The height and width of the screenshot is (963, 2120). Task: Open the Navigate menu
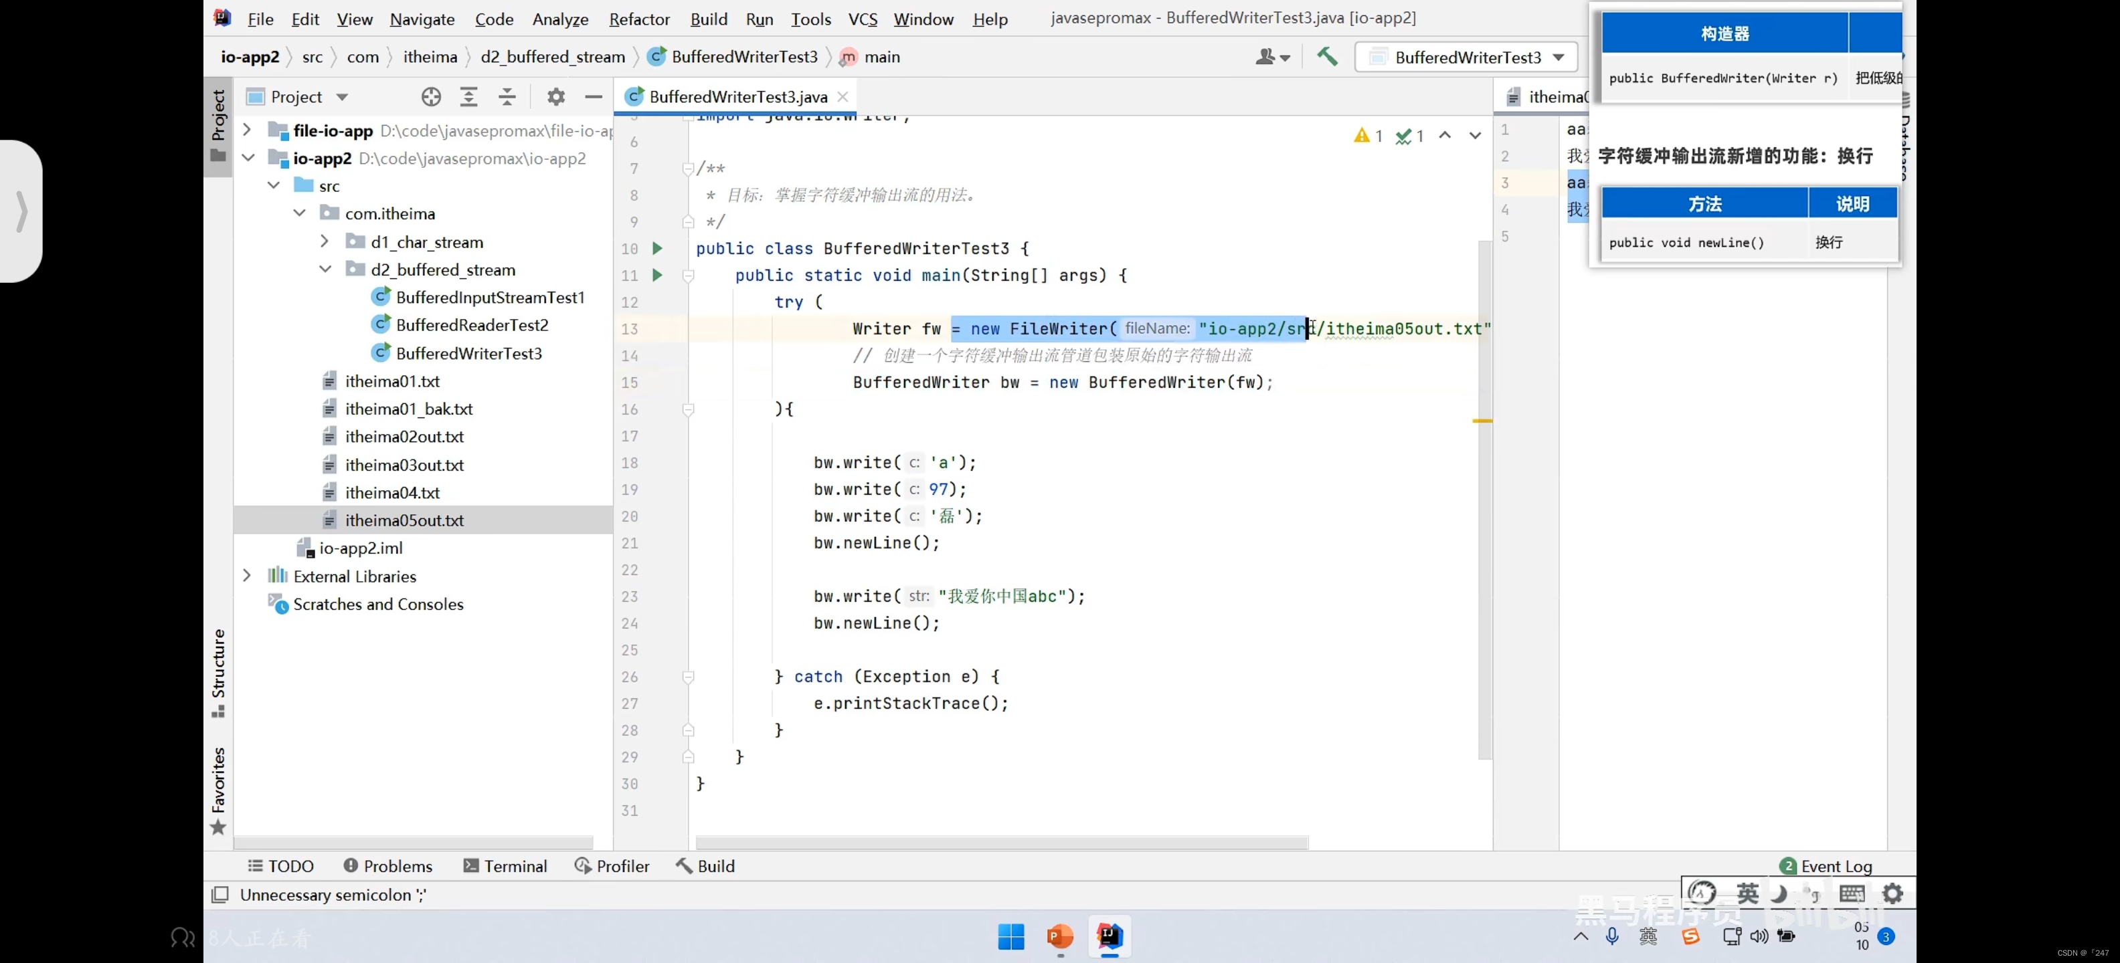pos(422,19)
